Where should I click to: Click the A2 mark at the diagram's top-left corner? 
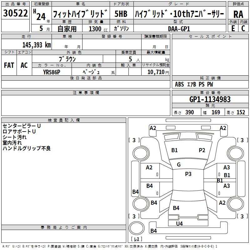click(x=153, y=128)
